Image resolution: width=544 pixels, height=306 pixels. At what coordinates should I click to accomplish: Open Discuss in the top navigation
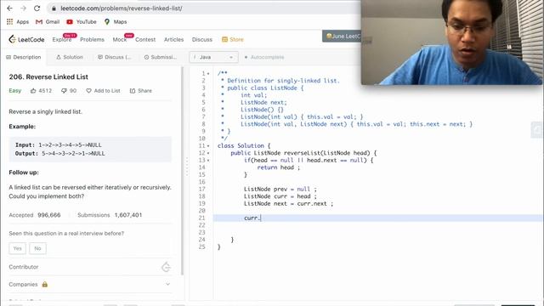tap(202, 39)
